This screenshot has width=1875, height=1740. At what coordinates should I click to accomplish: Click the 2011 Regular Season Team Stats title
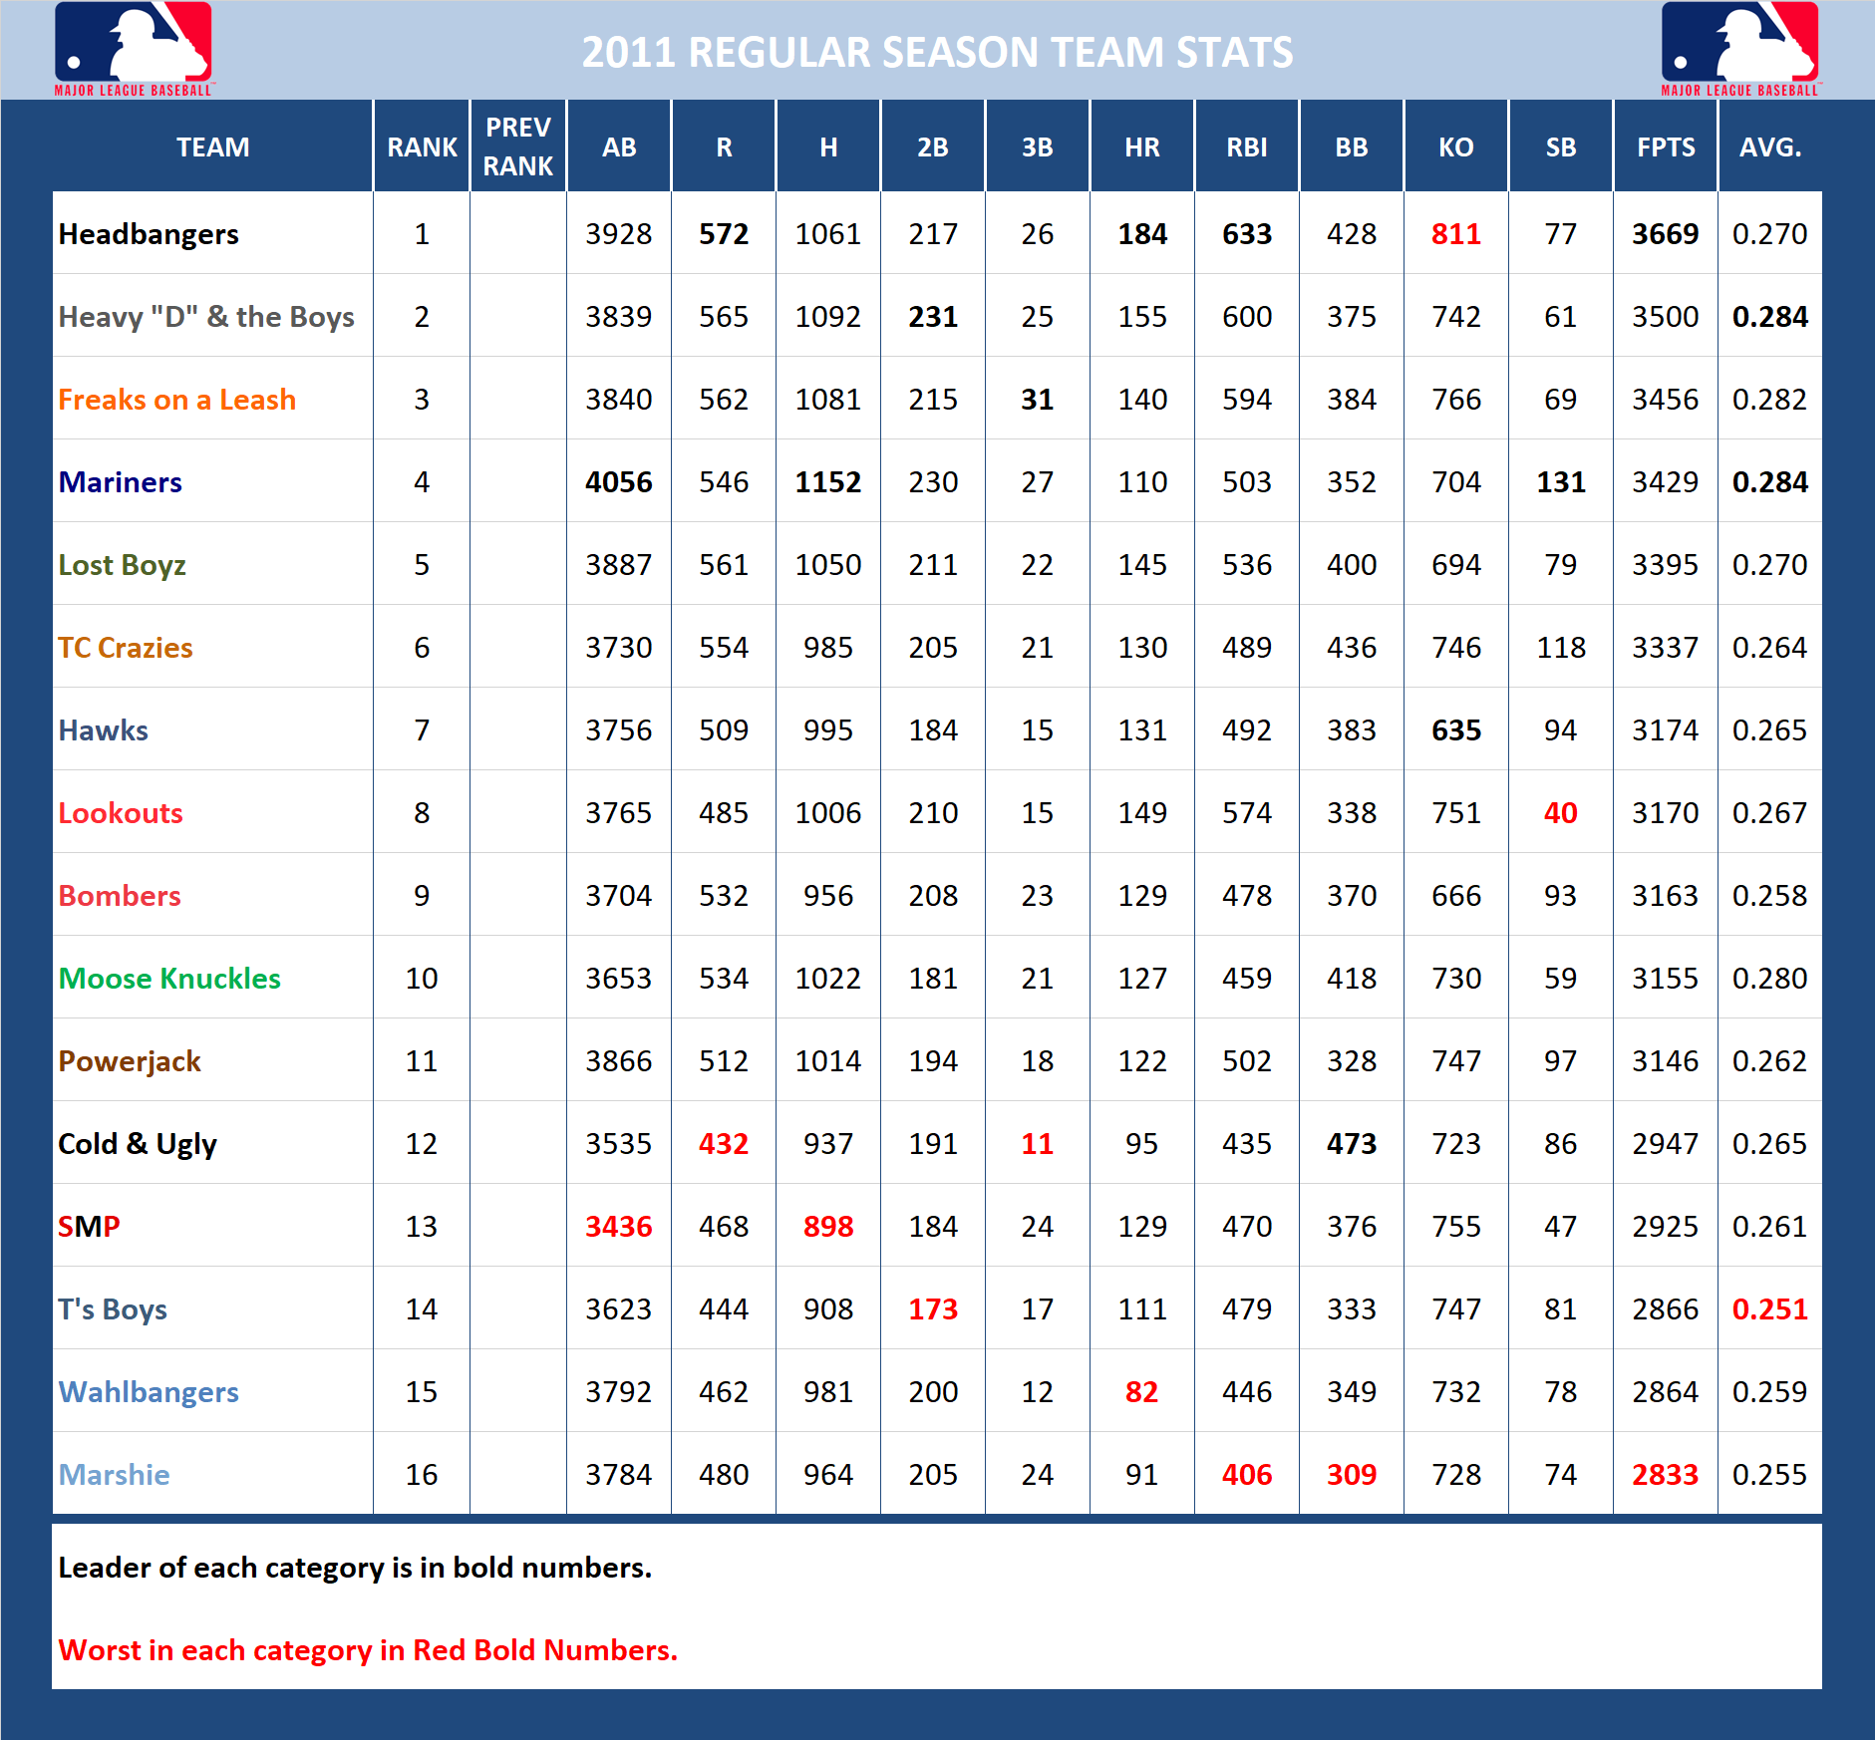[937, 51]
